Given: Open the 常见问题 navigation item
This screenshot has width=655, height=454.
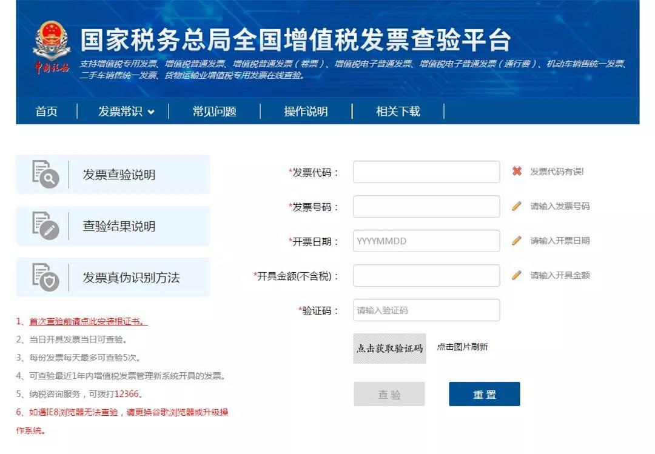Looking at the screenshot, I should [214, 112].
